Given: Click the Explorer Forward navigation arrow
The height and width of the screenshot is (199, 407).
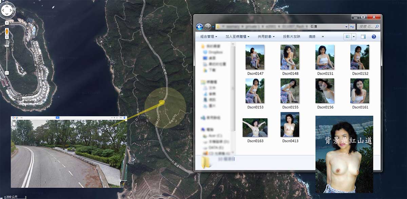Looking at the screenshot, I should pyautogui.click(x=208, y=27).
